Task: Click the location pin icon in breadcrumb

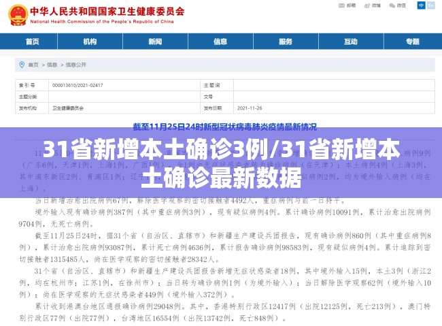Action: tap(22, 65)
